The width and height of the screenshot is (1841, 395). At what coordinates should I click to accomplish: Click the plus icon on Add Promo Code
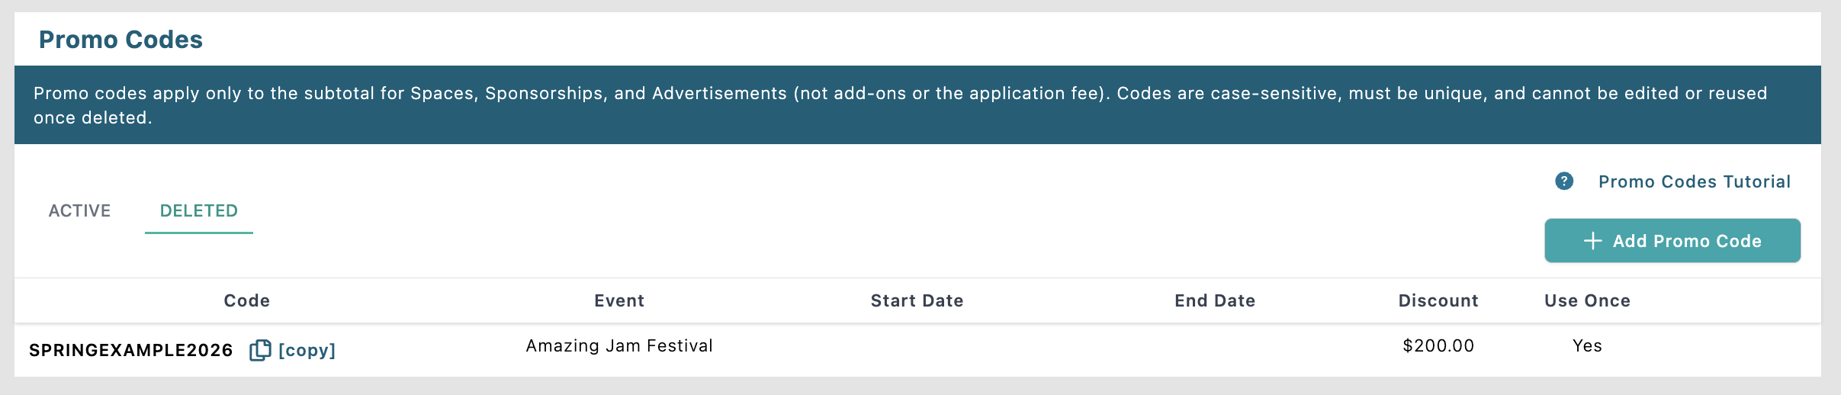point(1592,241)
